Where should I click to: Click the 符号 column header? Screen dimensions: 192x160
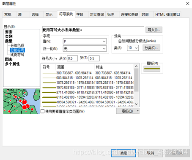48,67
